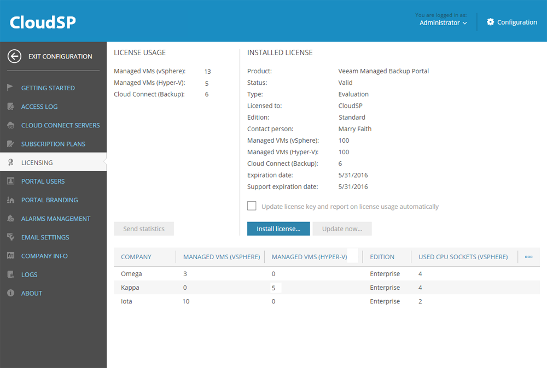Click the Cloud Connect Servers cloud icon
This screenshot has width=547, height=368.
point(10,125)
